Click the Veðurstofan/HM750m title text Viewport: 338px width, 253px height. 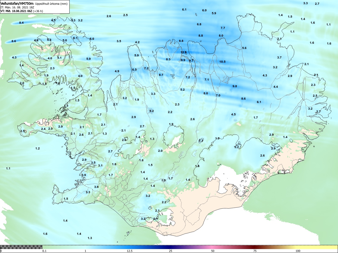(17, 4)
